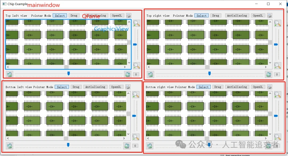Rotate left in the top left view
Viewport: 288px width, 156px height.
(x=10, y=74)
